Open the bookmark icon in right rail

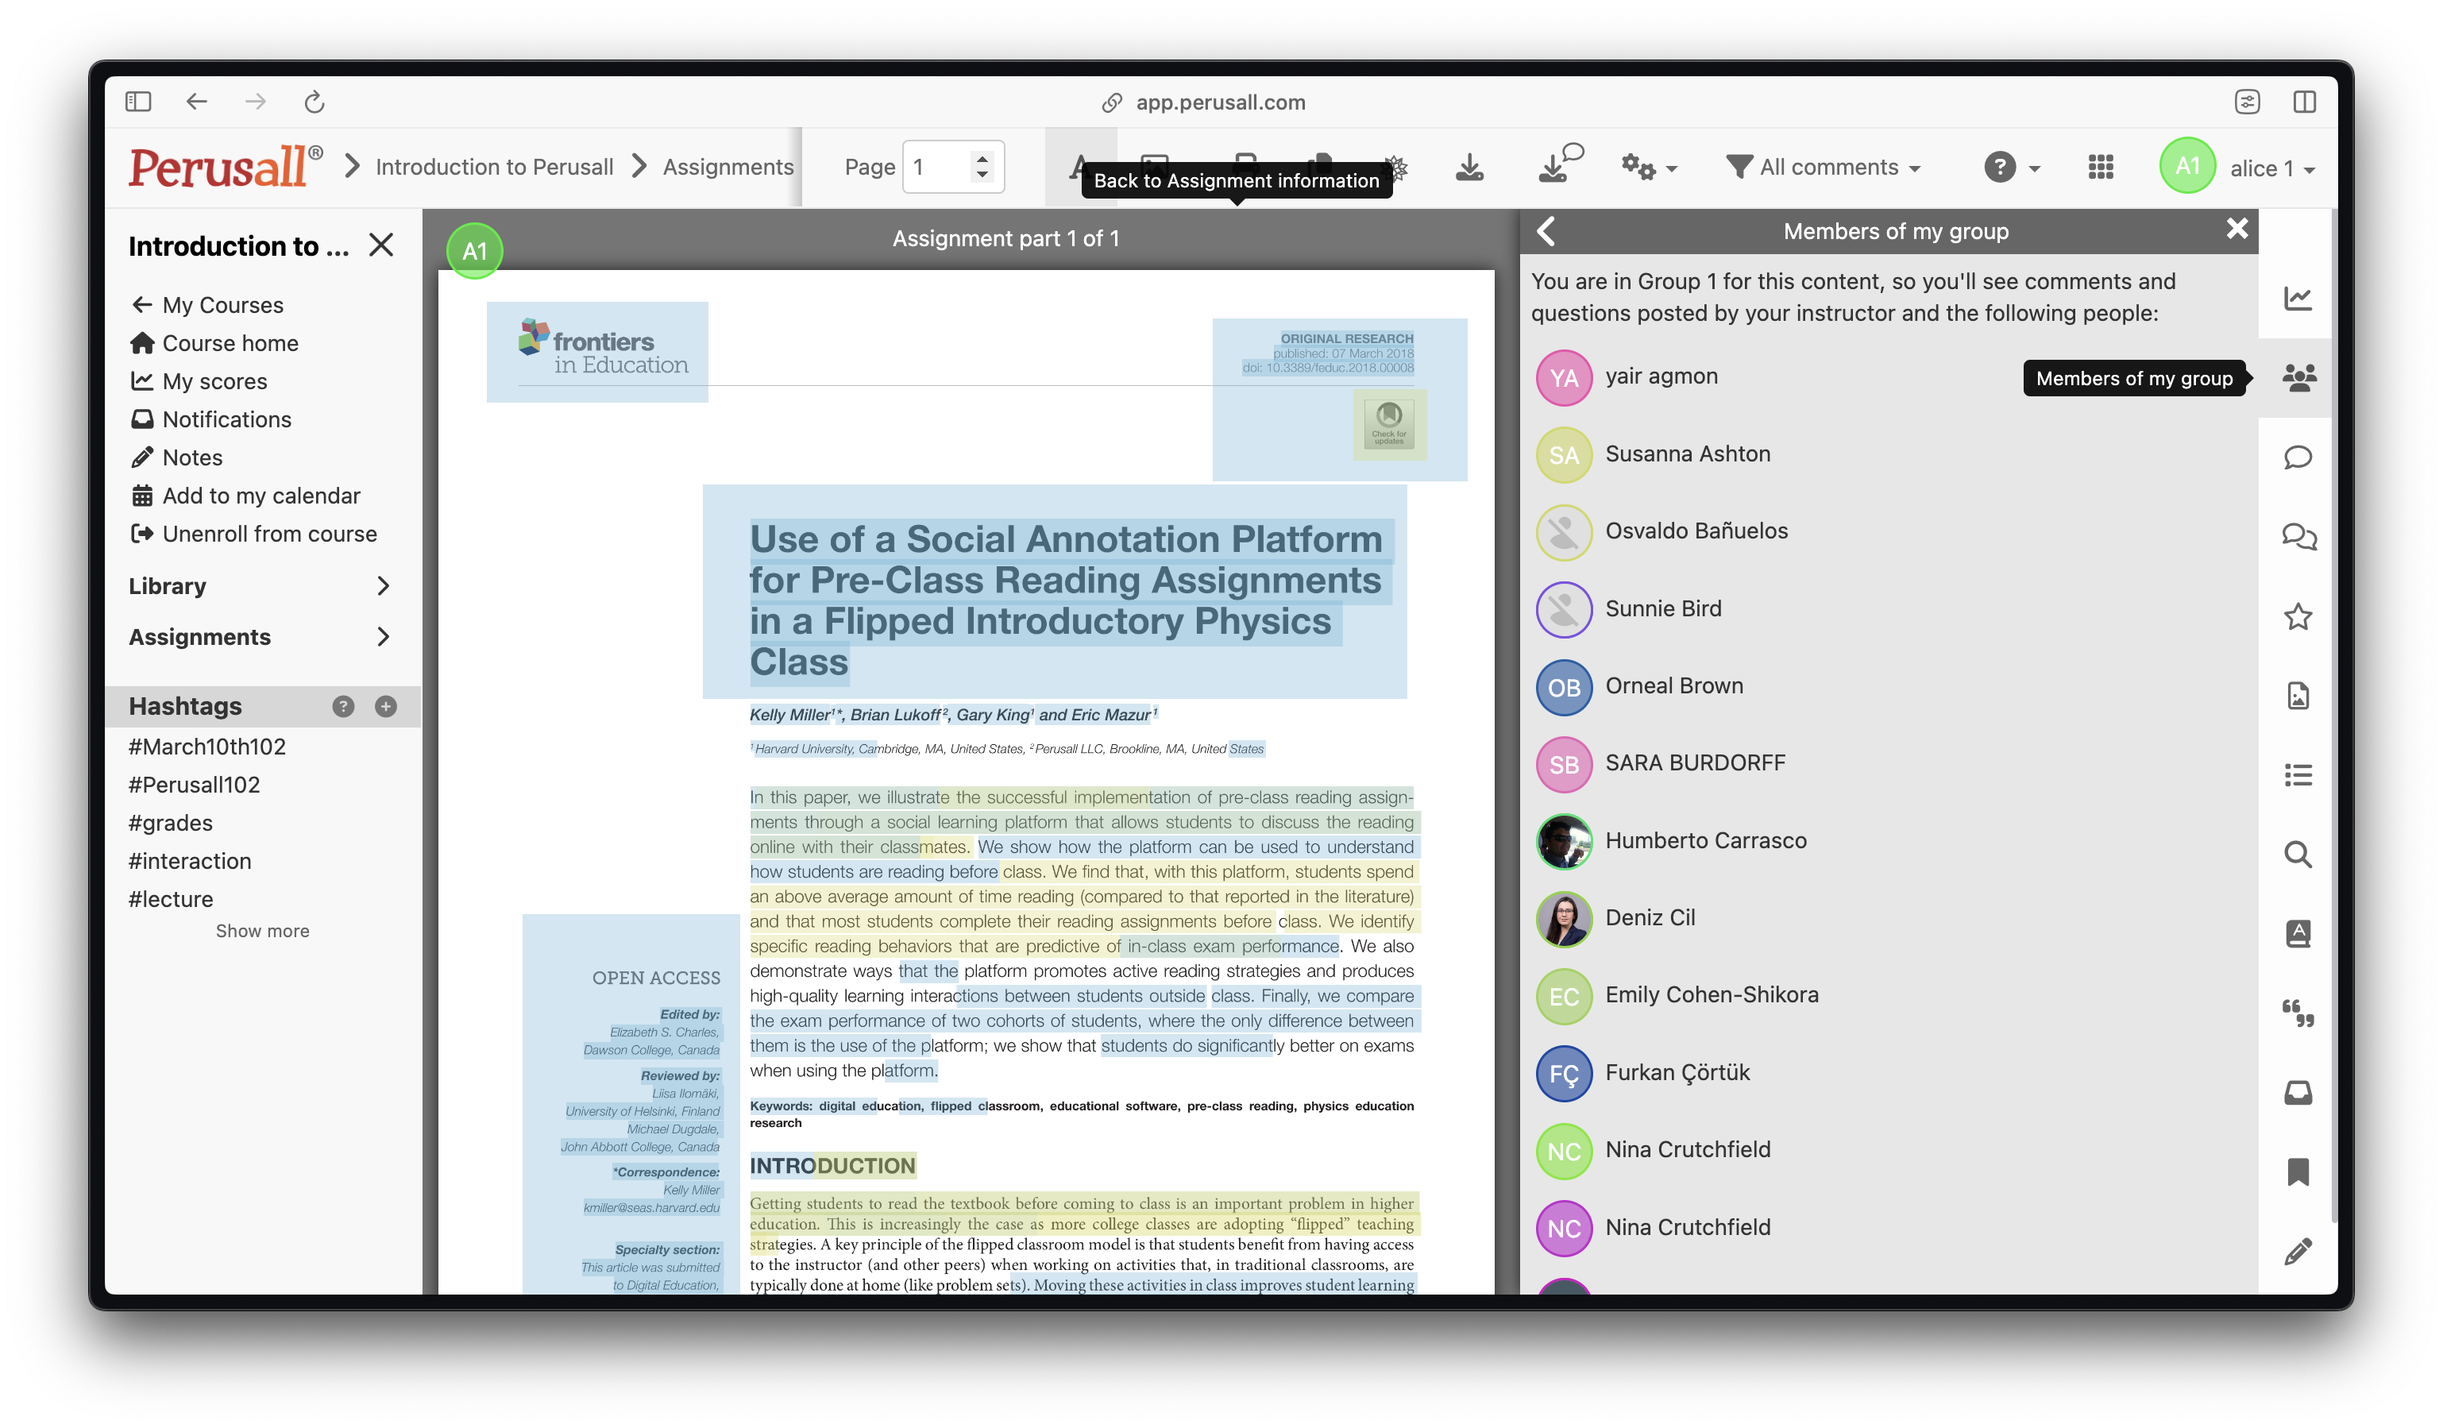pos(2298,1172)
